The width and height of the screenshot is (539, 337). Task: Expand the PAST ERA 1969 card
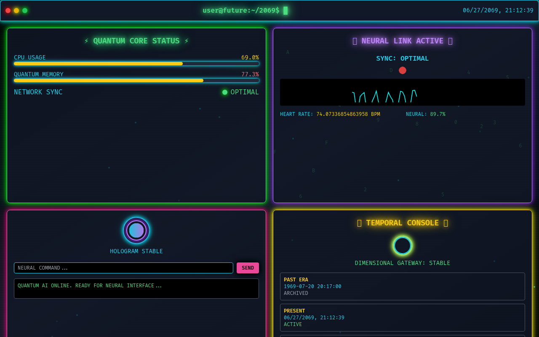[x=402, y=286]
